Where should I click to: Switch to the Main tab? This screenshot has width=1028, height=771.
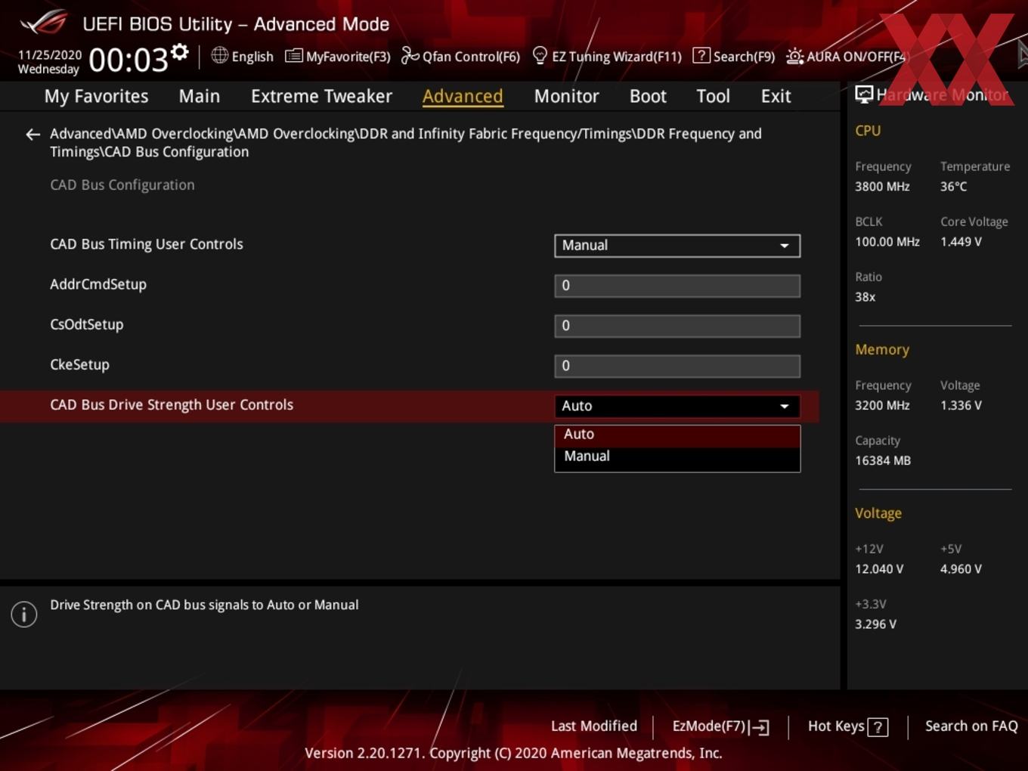[200, 96]
